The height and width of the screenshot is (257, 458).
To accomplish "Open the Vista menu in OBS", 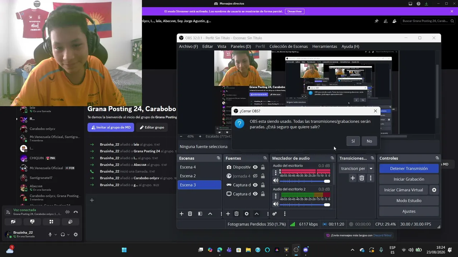I will [222, 46].
